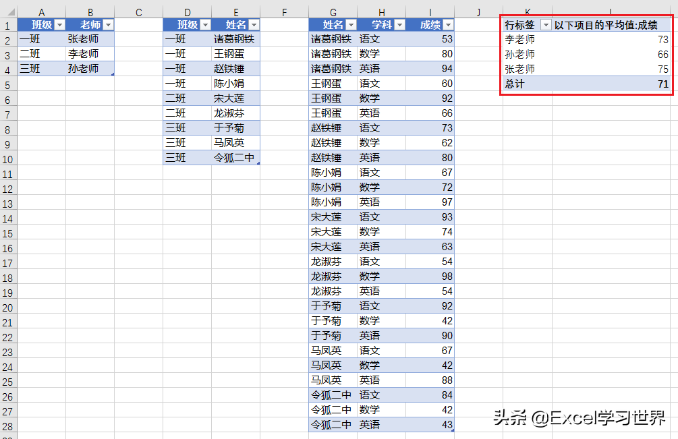Open the 姓名 filter dropdown in column G
The width and height of the screenshot is (678, 439).
pos(351,25)
